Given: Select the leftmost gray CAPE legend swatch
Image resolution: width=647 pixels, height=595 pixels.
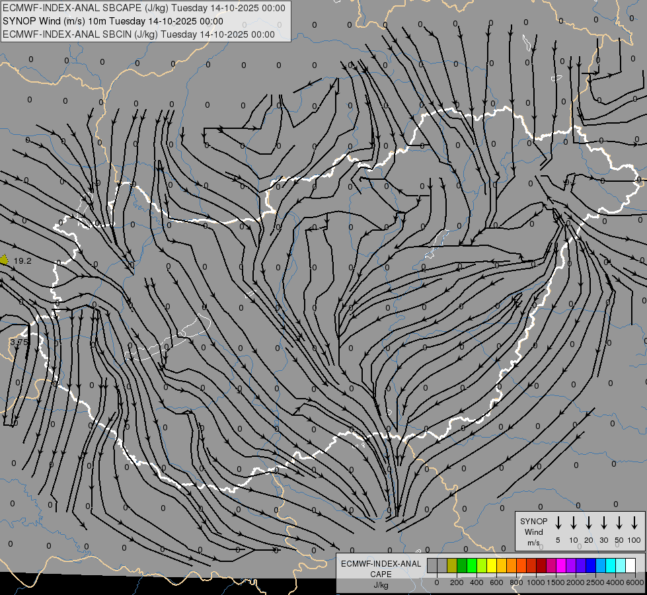Looking at the screenshot, I should [x=432, y=565].
